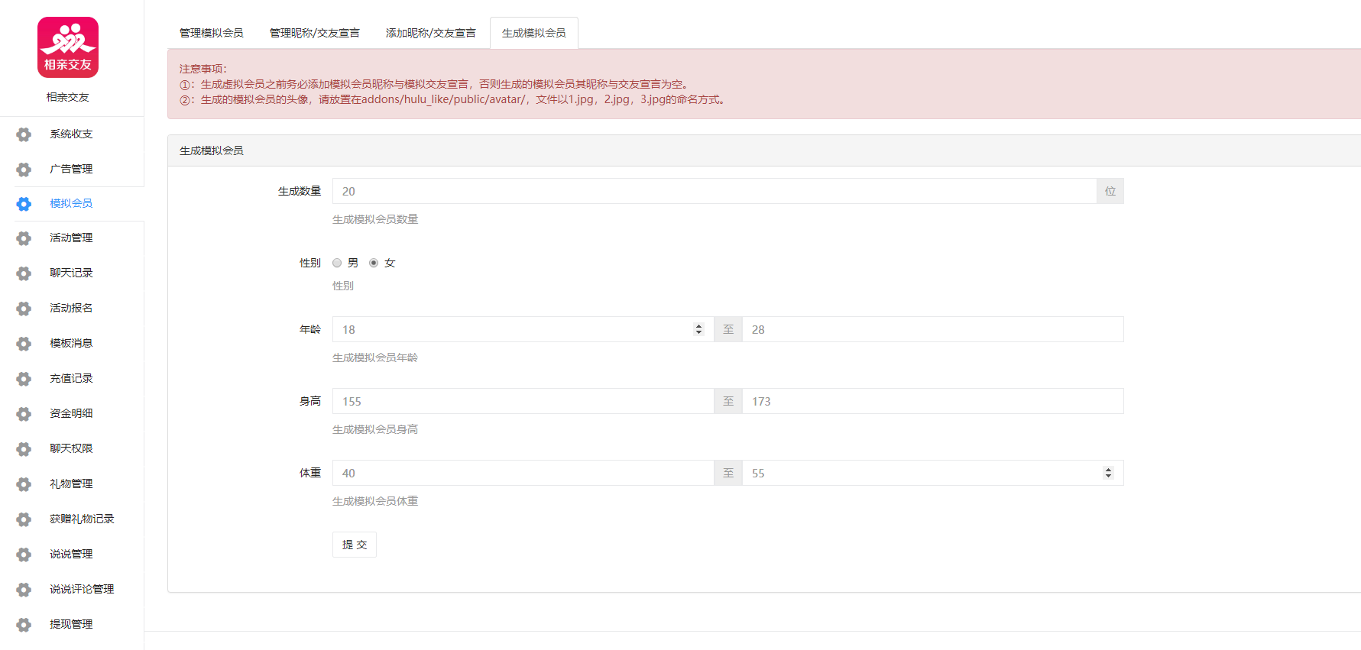Click gear icon beside 聊天权限
1361x650 pixels.
click(x=24, y=449)
